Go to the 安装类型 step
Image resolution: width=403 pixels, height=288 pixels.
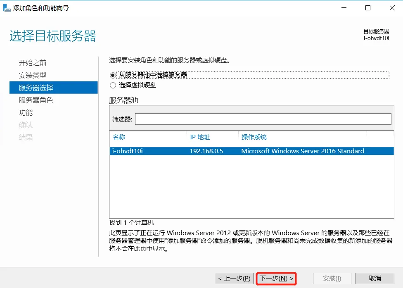click(x=32, y=75)
